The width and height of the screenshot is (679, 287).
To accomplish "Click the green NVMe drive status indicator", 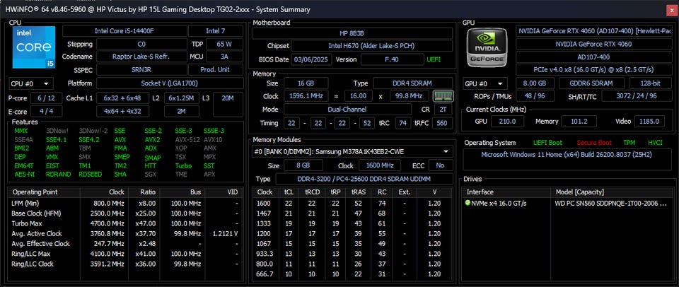I will 468,203.
